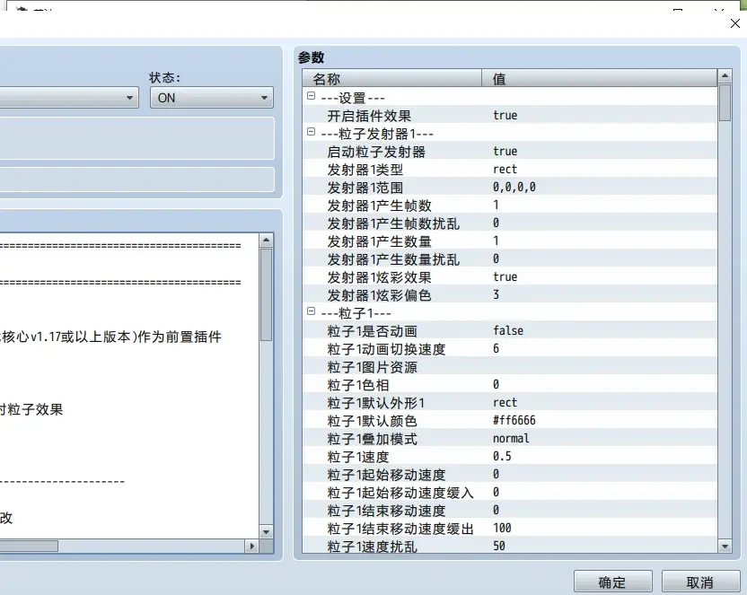The image size is (747, 595).
Task: Select the 发射器1类型 row
Action: click(510, 169)
